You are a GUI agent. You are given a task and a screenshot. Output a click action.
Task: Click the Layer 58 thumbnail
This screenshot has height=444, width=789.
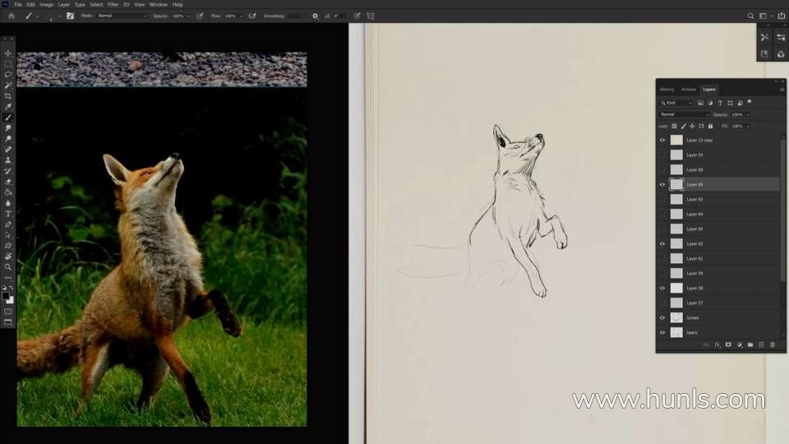676,288
